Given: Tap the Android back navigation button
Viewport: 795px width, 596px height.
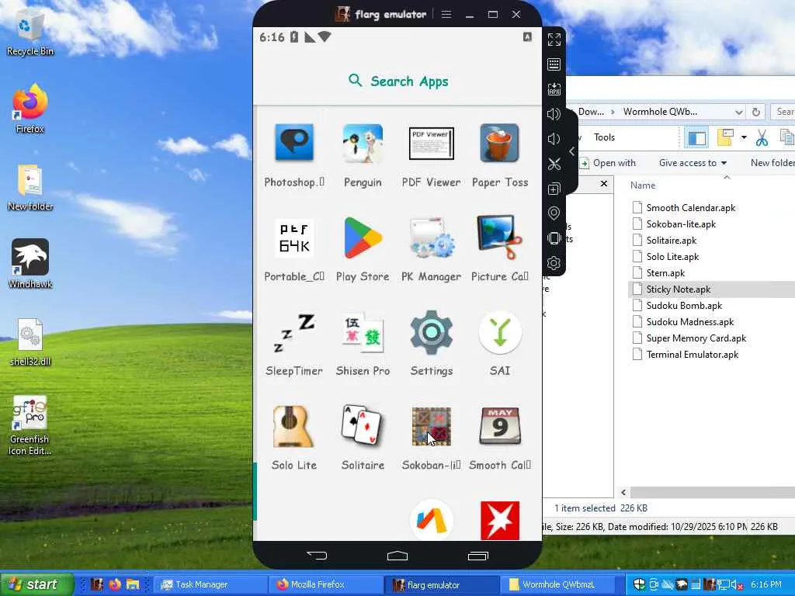Looking at the screenshot, I should pyautogui.click(x=317, y=556).
